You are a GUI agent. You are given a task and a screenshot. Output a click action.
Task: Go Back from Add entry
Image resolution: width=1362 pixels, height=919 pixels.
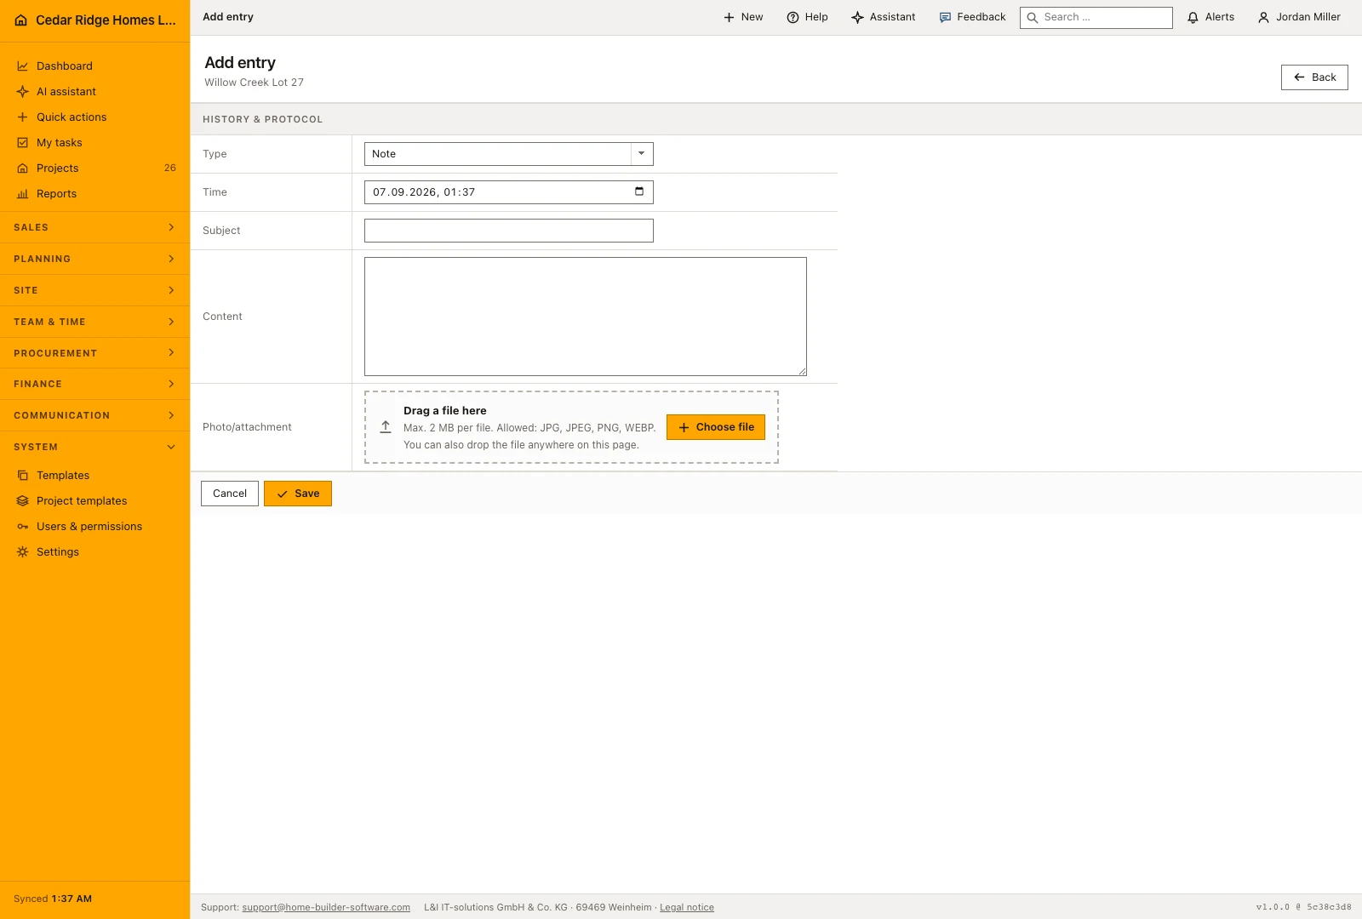[x=1314, y=77]
